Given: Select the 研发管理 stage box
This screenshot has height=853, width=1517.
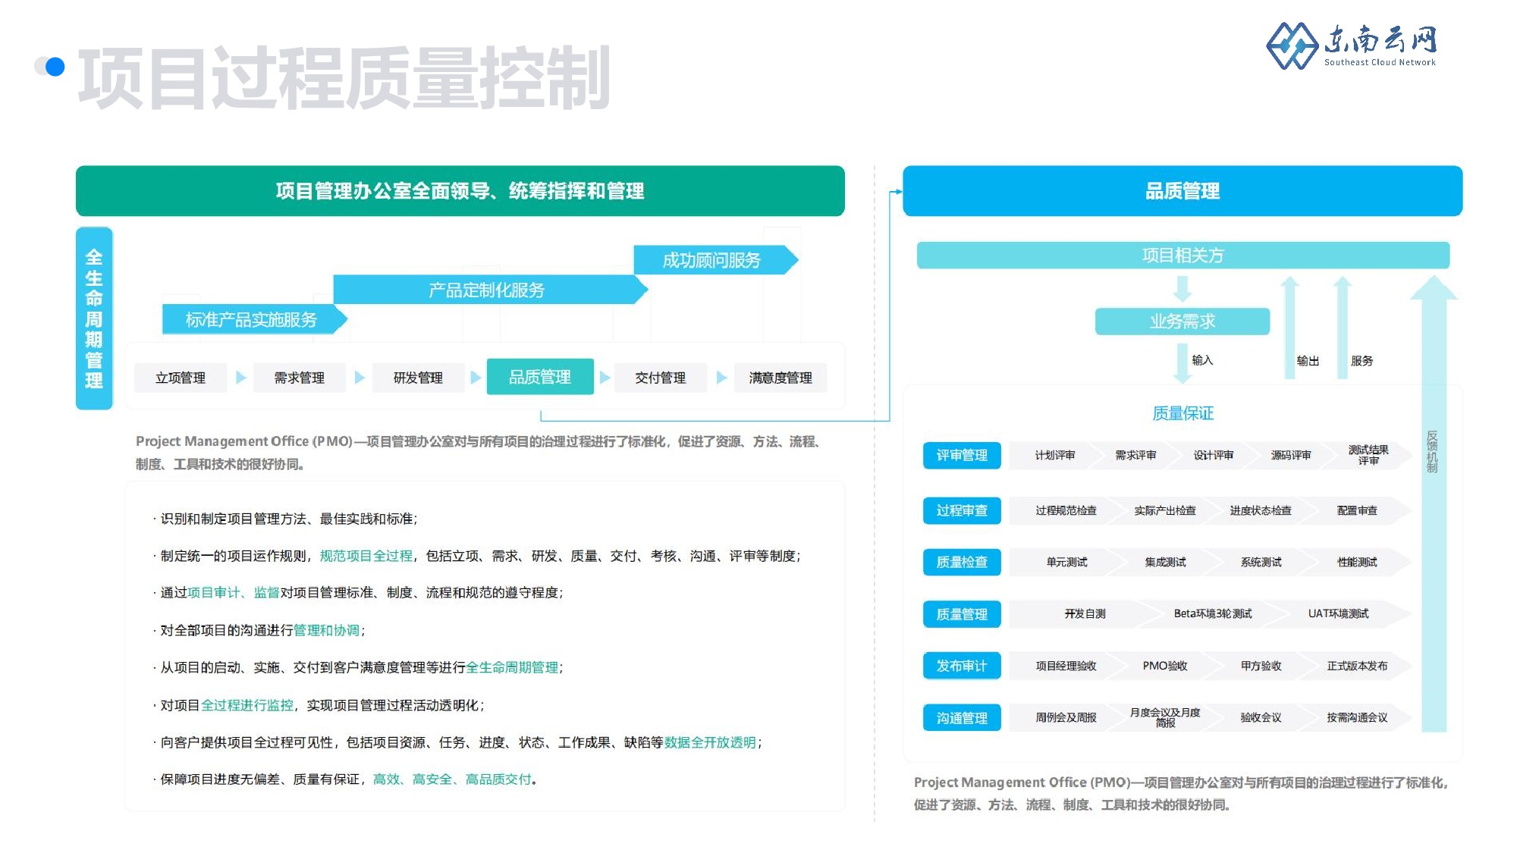Looking at the screenshot, I should pyautogui.click(x=418, y=378).
